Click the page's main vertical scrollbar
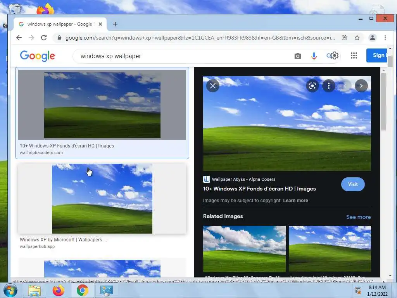Screen dimensions: 397x298 coord(390,62)
